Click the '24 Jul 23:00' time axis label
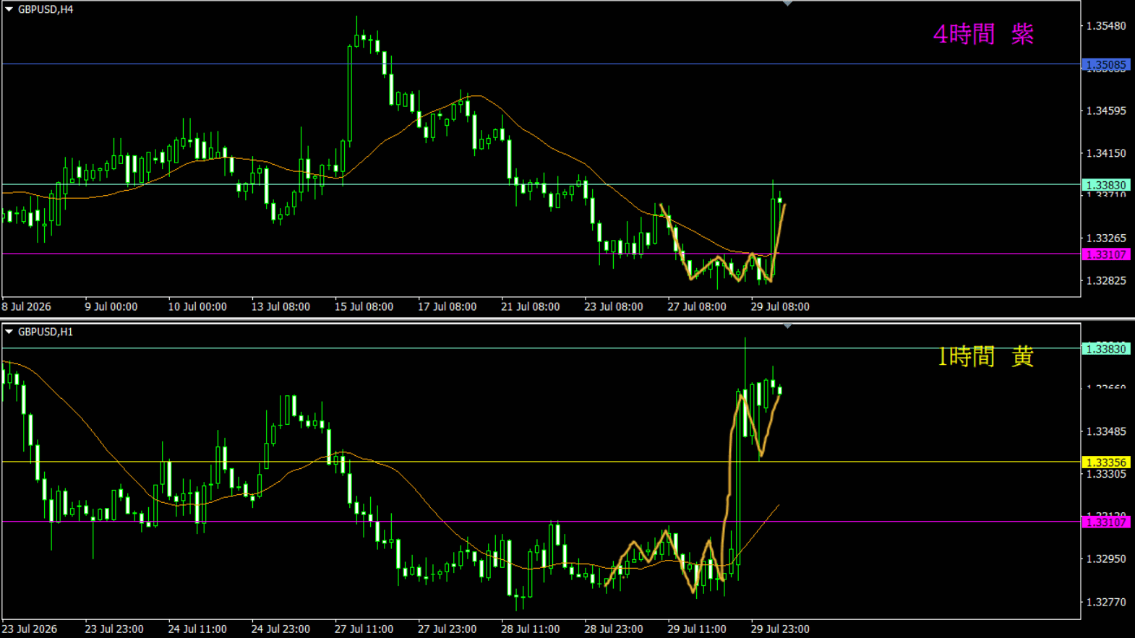Screen dimensions: 1135x638 (x=280, y=629)
